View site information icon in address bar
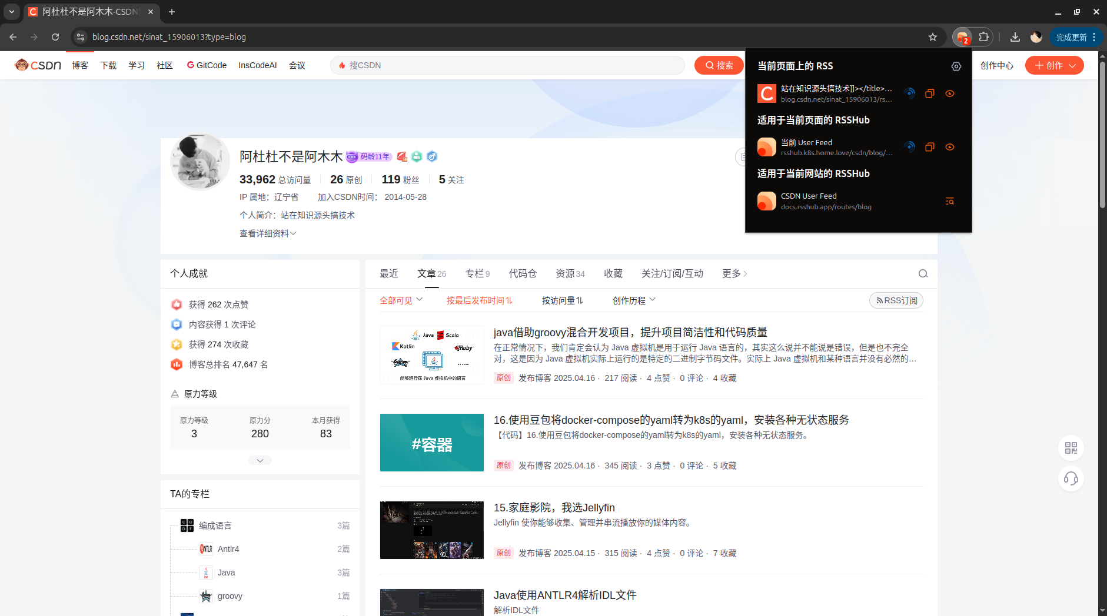 (81, 37)
